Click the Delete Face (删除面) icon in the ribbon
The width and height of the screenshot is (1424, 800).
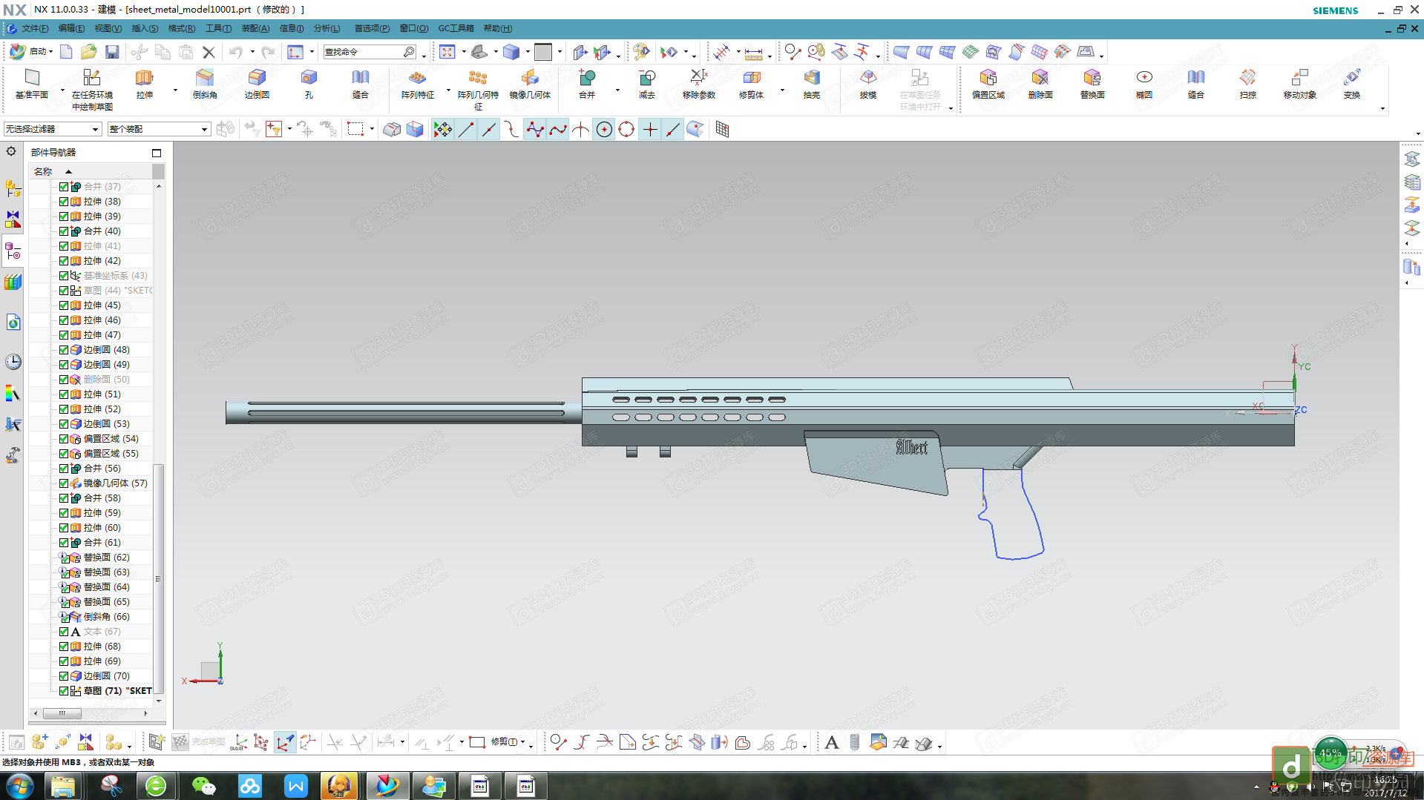1040,77
